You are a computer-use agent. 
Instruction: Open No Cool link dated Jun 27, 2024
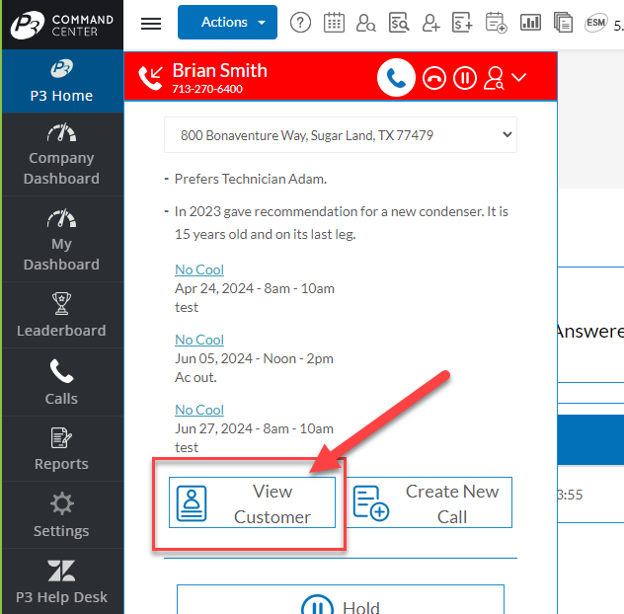click(199, 410)
